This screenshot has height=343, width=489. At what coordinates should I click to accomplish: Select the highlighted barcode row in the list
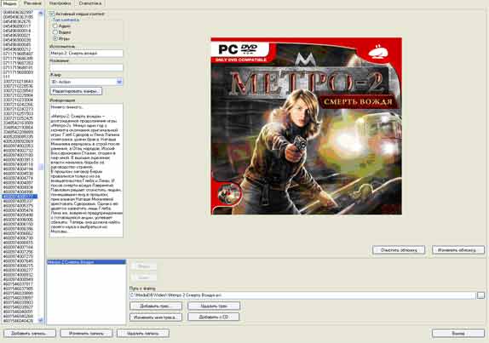coord(20,197)
